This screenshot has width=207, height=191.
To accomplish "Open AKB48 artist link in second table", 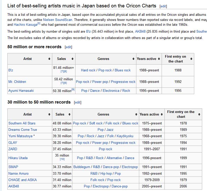I will click(14, 186).
